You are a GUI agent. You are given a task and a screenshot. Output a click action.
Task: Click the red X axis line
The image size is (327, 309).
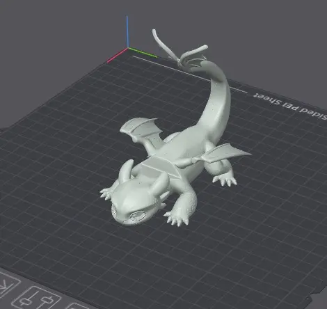point(117,56)
